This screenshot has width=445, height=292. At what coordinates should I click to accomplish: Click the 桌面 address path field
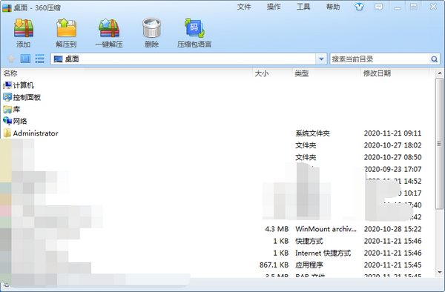click(x=183, y=59)
